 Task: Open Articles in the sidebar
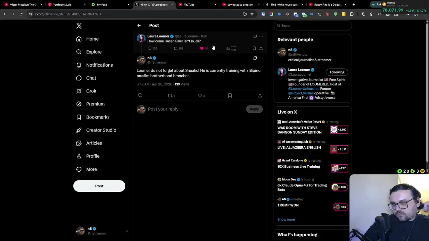tap(89, 143)
